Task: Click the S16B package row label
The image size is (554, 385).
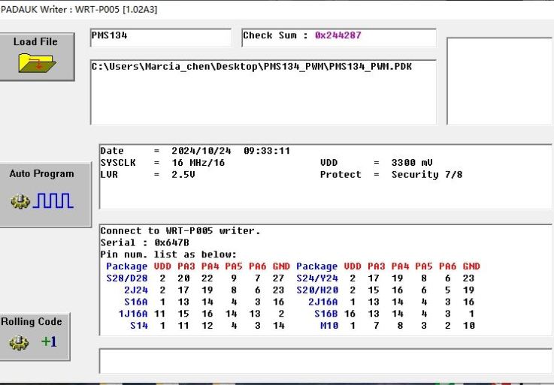Action: pos(326,314)
